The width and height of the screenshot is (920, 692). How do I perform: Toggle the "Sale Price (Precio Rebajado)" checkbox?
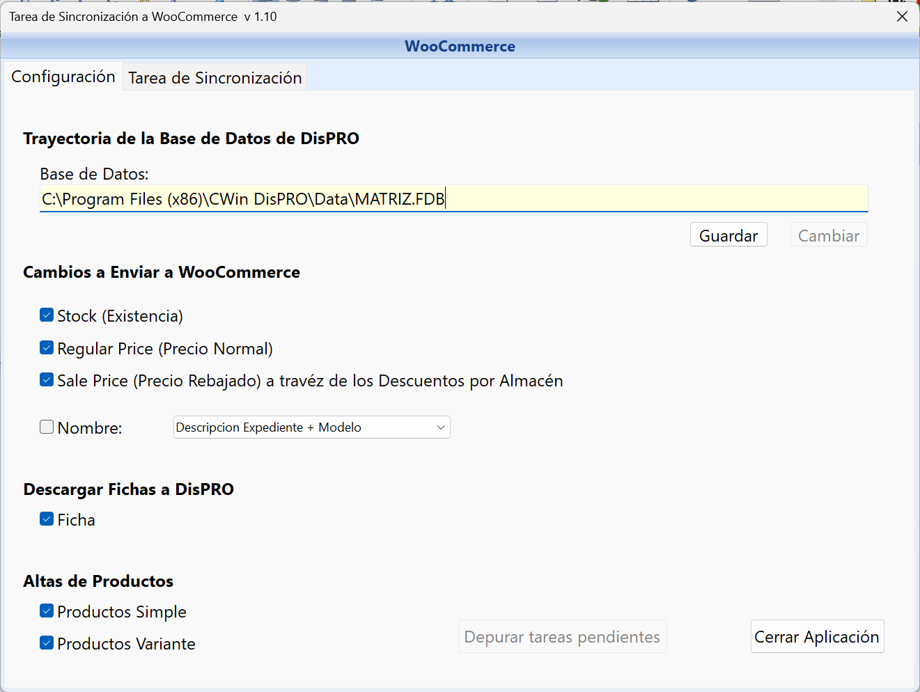(x=47, y=379)
